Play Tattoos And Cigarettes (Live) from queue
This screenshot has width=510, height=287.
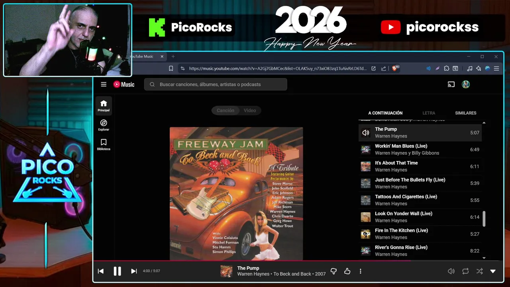[x=420, y=200]
